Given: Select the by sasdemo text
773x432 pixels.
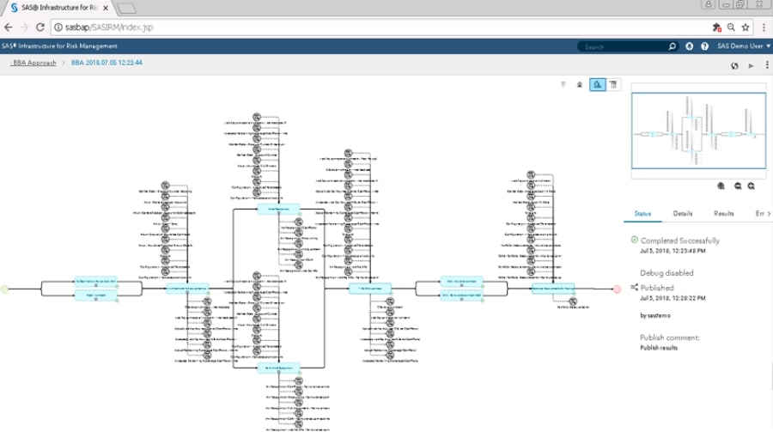Looking at the screenshot, I should pyautogui.click(x=655, y=315).
